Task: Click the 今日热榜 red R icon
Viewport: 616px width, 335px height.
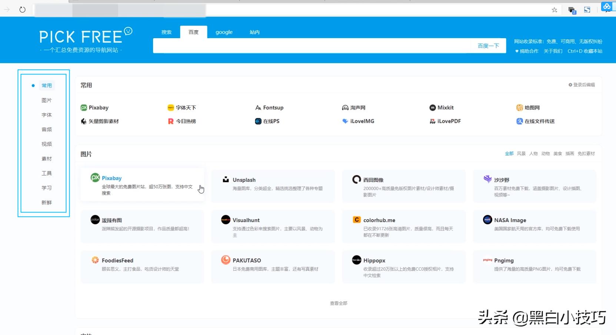Action: (x=171, y=121)
